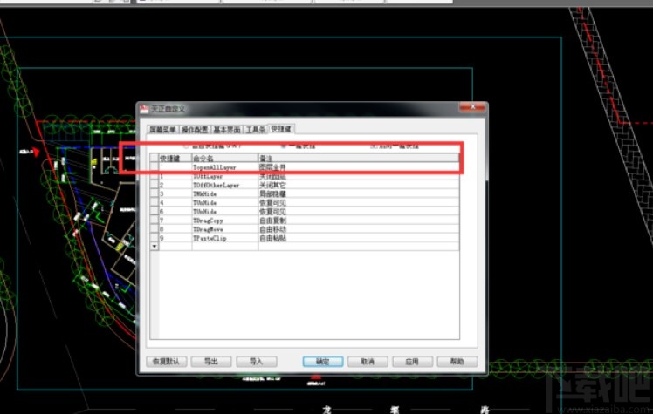Image resolution: width=653 pixels, height=414 pixels.
Task: Select TUnHide in the shortcut 4 row
Action: pyautogui.click(x=225, y=203)
